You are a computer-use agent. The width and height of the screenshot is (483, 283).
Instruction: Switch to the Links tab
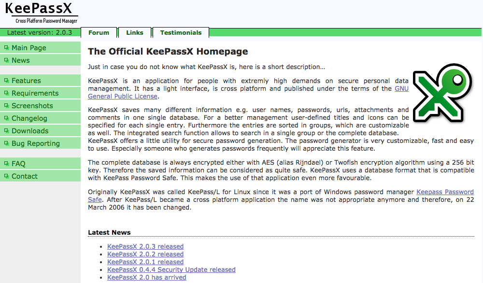135,33
